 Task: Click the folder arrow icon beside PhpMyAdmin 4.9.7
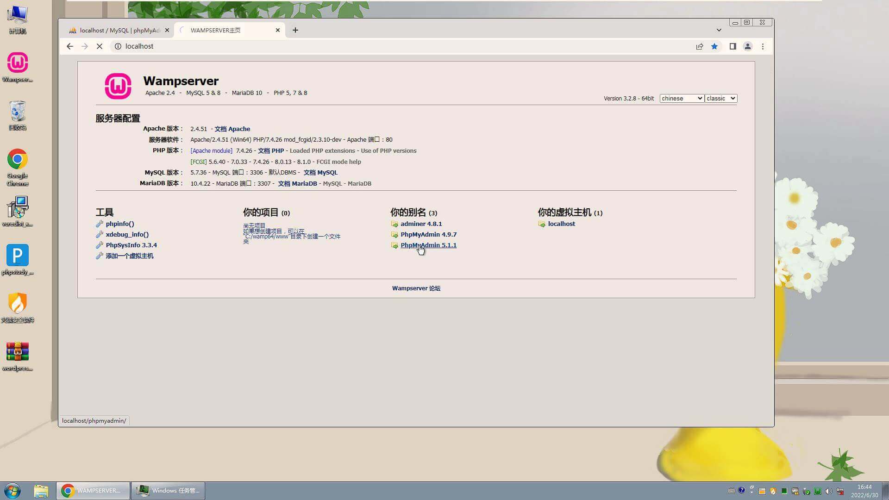(394, 235)
